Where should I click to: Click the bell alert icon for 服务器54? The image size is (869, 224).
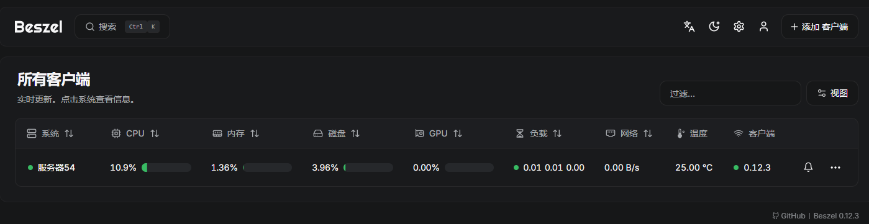808,168
